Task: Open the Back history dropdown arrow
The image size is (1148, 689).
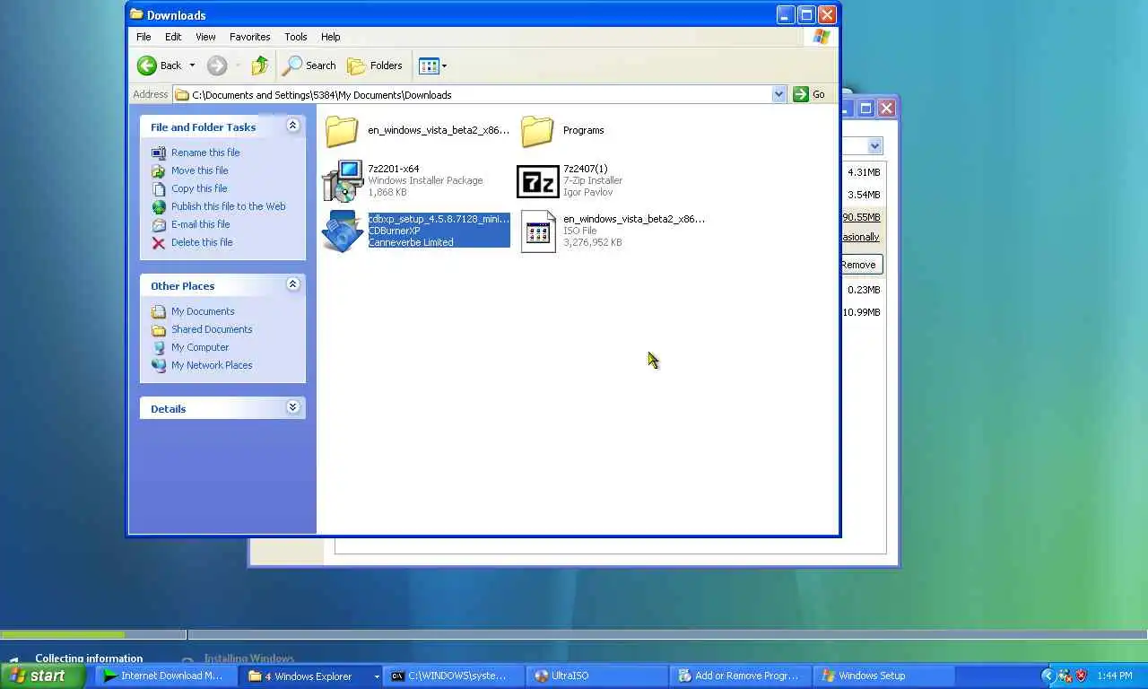Action: coord(192,65)
